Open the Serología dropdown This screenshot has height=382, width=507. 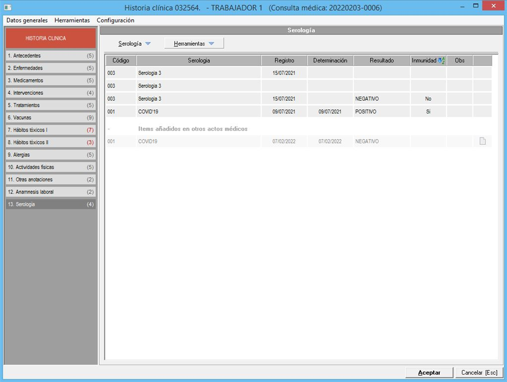coord(135,44)
